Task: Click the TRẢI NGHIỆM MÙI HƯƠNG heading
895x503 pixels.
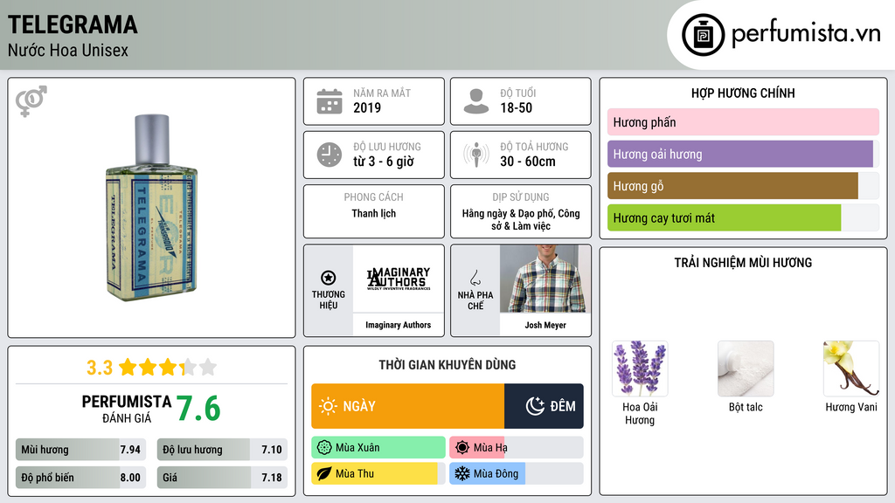Action: [x=743, y=263]
